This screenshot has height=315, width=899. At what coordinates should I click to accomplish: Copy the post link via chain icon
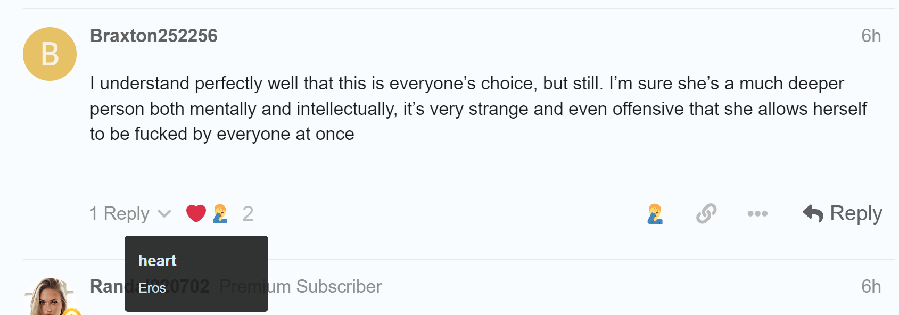tap(706, 214)
